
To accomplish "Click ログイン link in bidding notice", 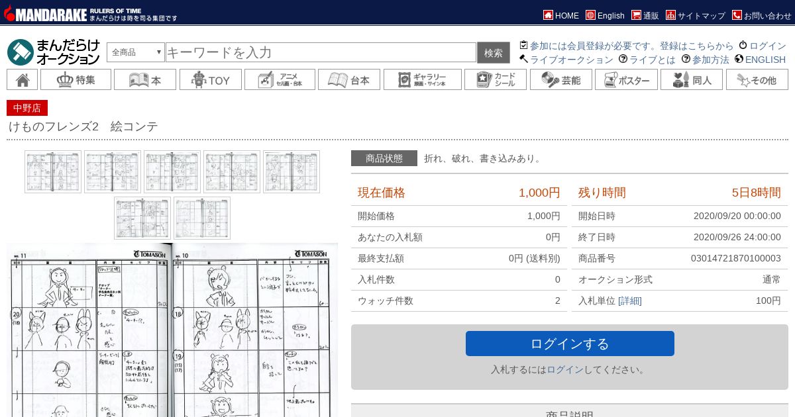I will [x=565, y=369].
